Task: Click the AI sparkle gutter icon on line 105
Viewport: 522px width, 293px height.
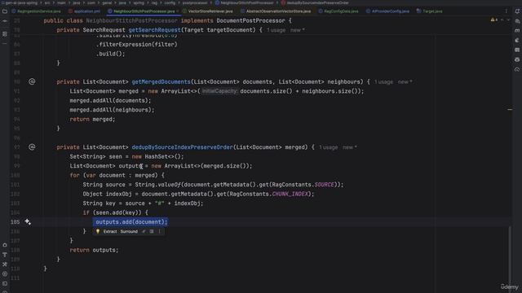Action: 28,222
